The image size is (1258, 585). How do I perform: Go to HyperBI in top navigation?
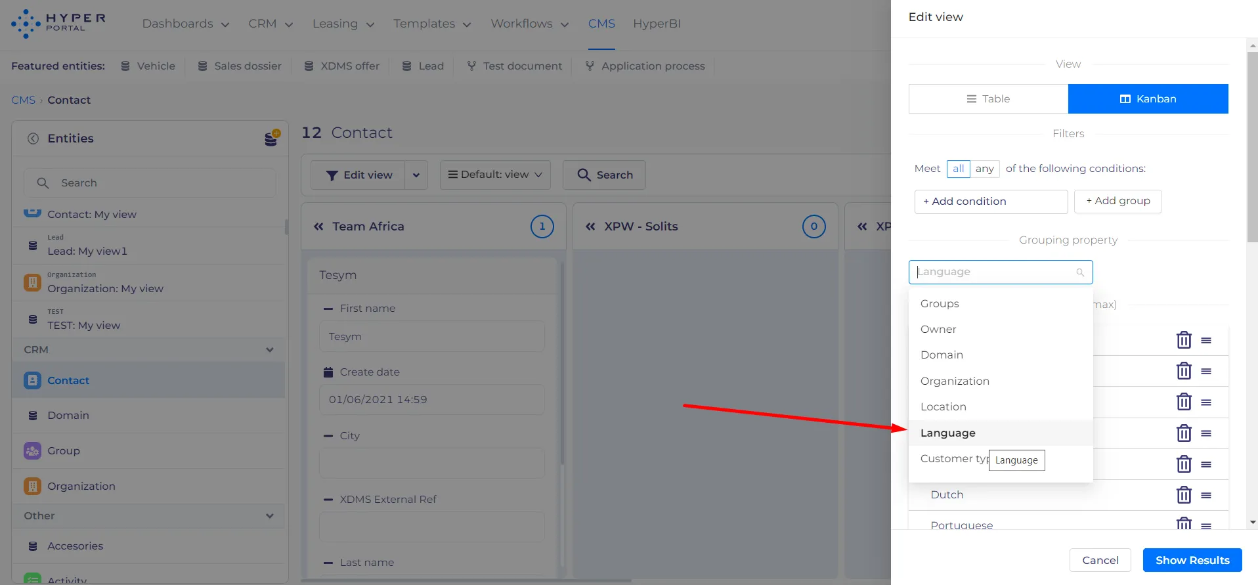[657, 24]
